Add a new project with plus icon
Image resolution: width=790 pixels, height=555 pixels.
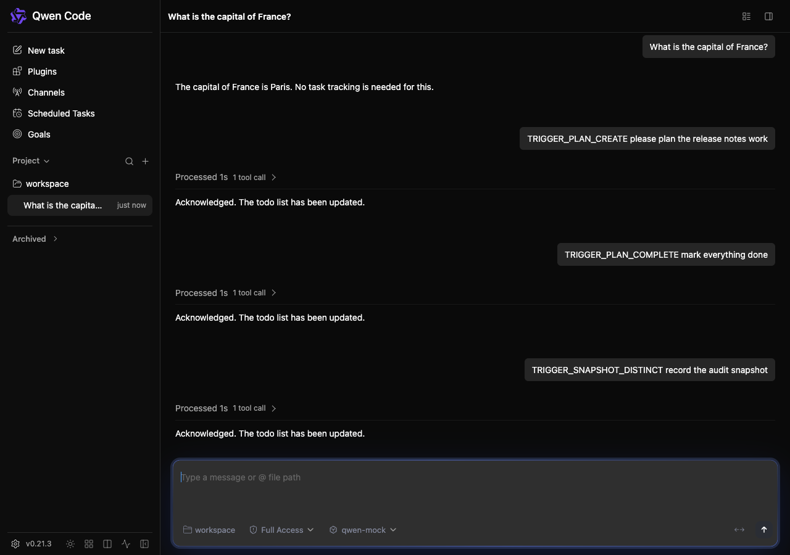click(145, 161)
